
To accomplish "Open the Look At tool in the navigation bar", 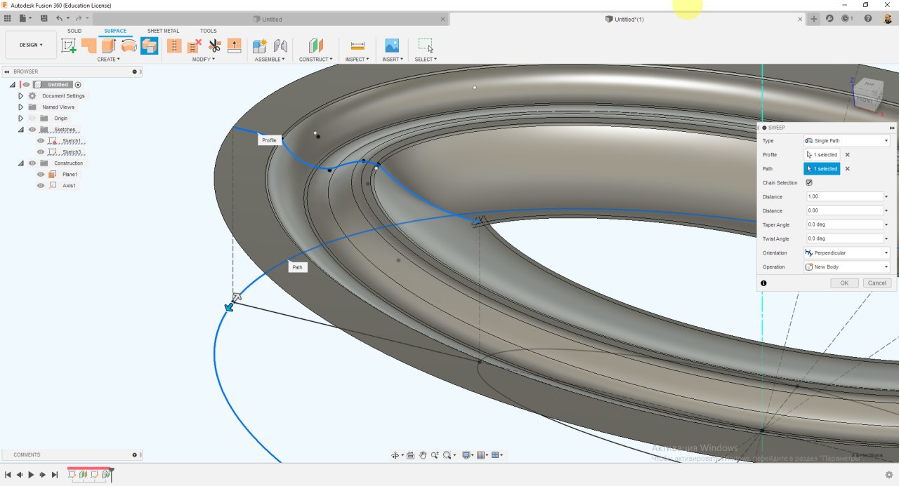I will coord(410,455).
